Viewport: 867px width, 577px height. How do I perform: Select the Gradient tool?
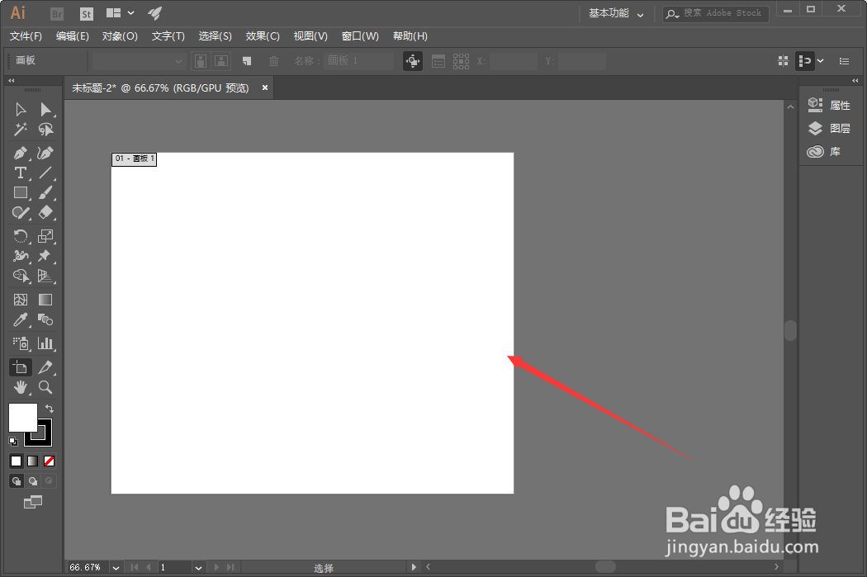coord(45,300)
